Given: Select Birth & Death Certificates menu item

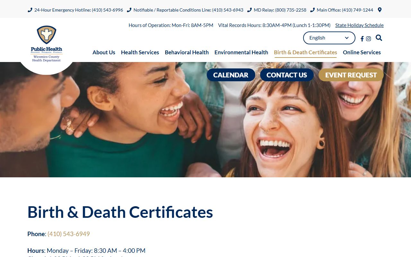Looking at the screenshot, I should pos(305,52).
